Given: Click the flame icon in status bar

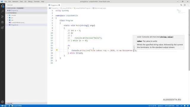Looking at the screenshot, I should (9, 106).
